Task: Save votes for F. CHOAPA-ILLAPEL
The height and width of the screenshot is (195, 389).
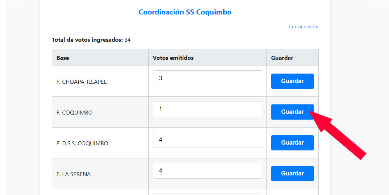Action: (x=292, y=81)
